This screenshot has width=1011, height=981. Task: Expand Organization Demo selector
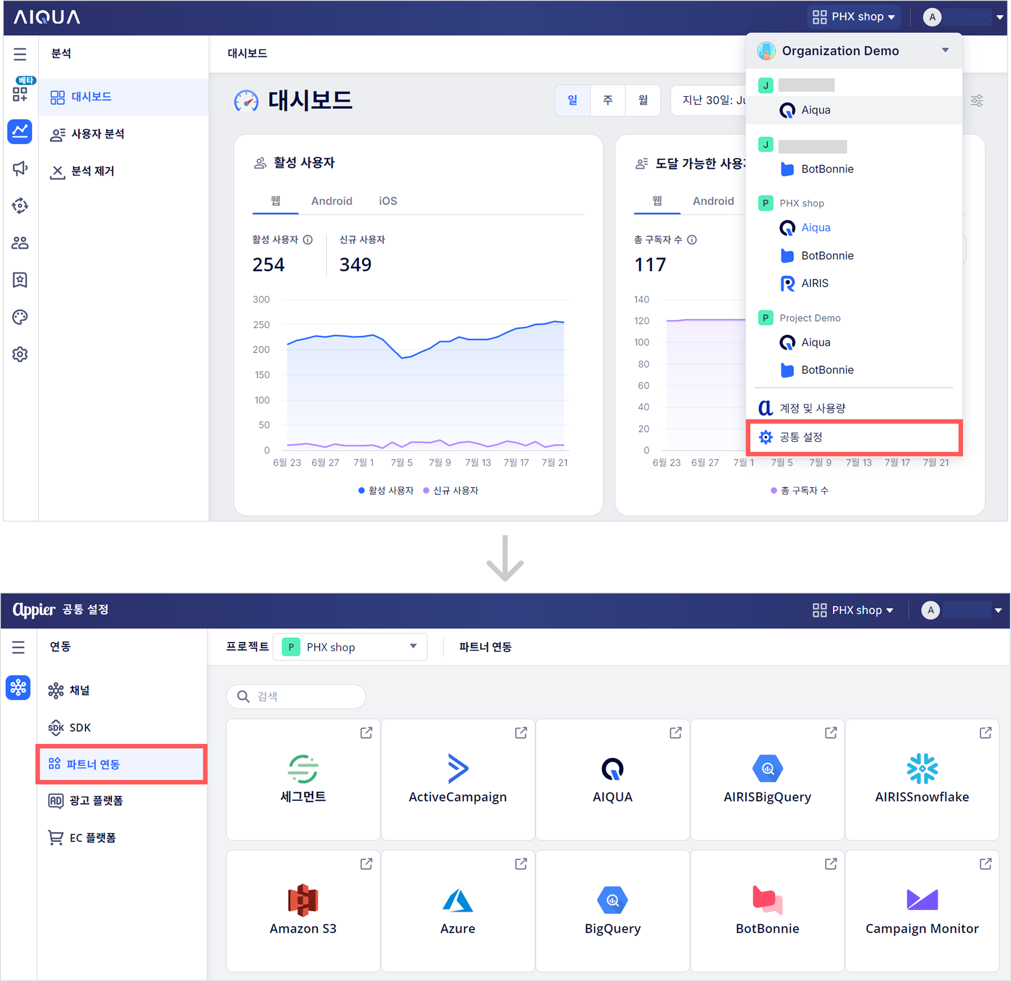point(853,51)
